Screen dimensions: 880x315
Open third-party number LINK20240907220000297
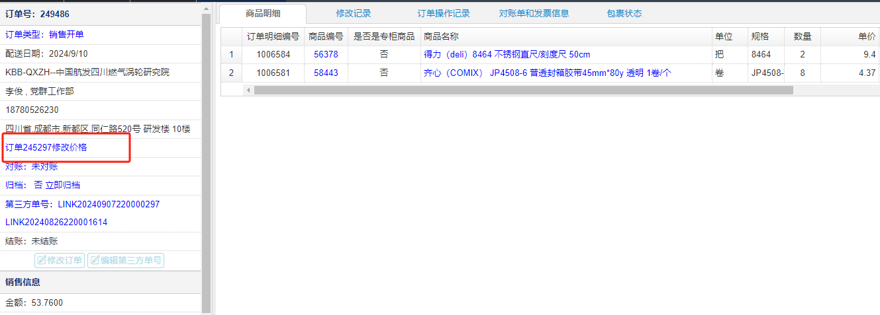109,204
